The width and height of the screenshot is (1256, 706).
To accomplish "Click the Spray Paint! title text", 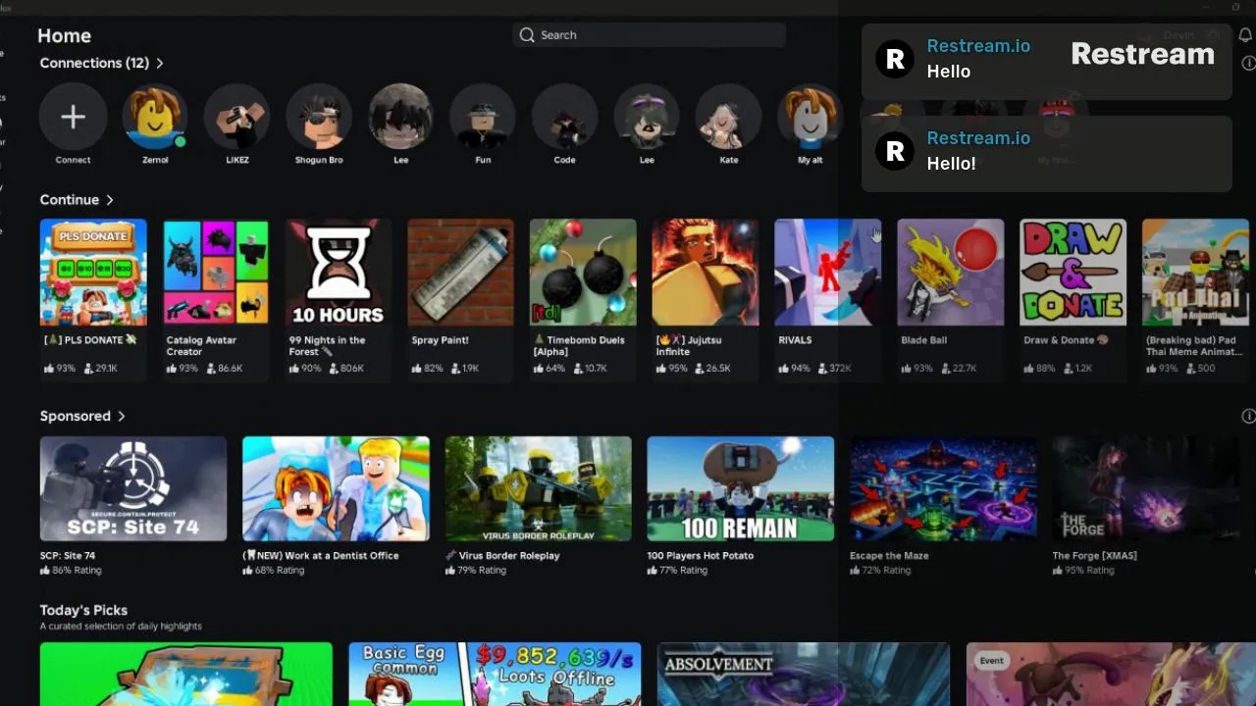I will 440,340.
